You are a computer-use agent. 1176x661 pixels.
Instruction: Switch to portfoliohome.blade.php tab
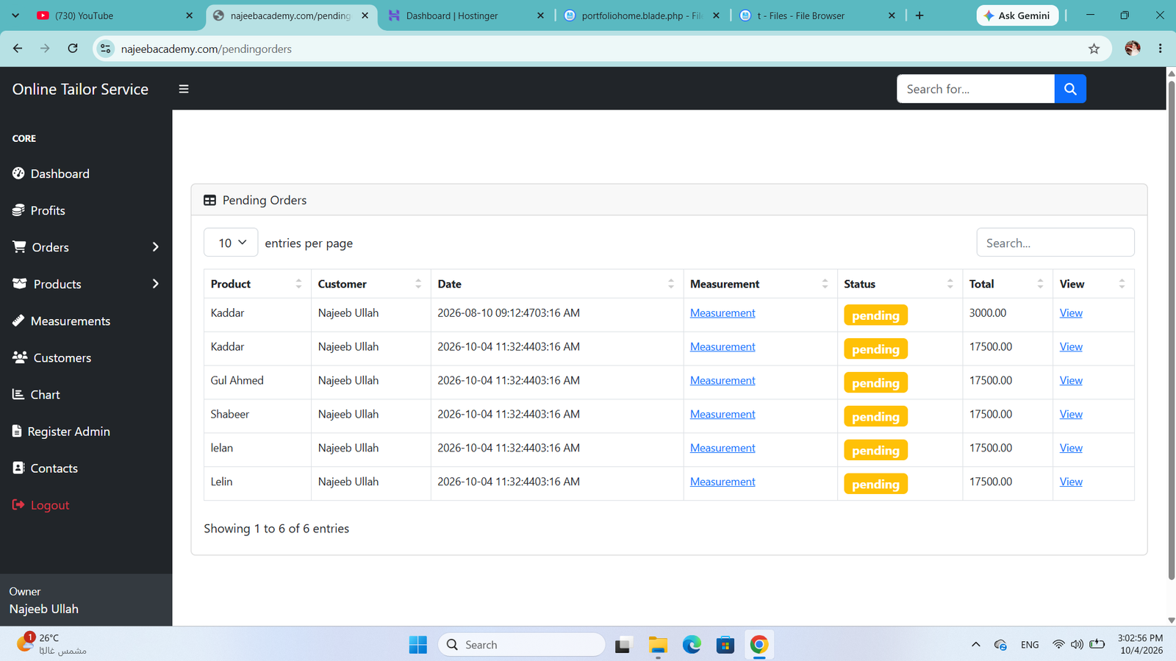[x=639, y=15]
